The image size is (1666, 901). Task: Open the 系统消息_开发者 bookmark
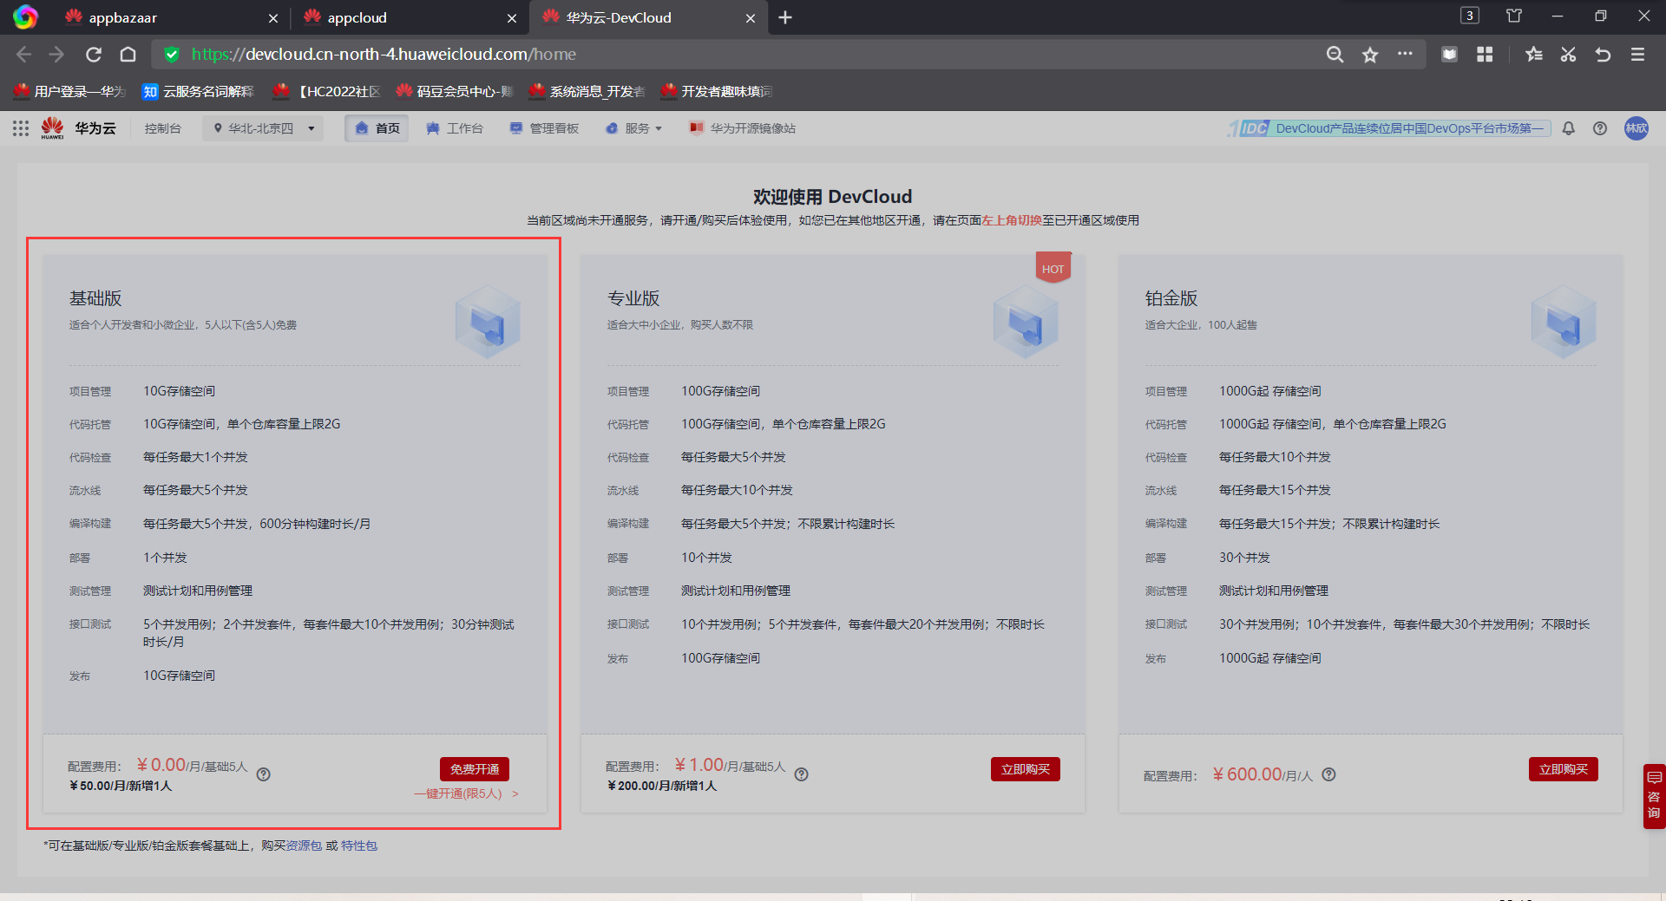(x=587, y=91)
